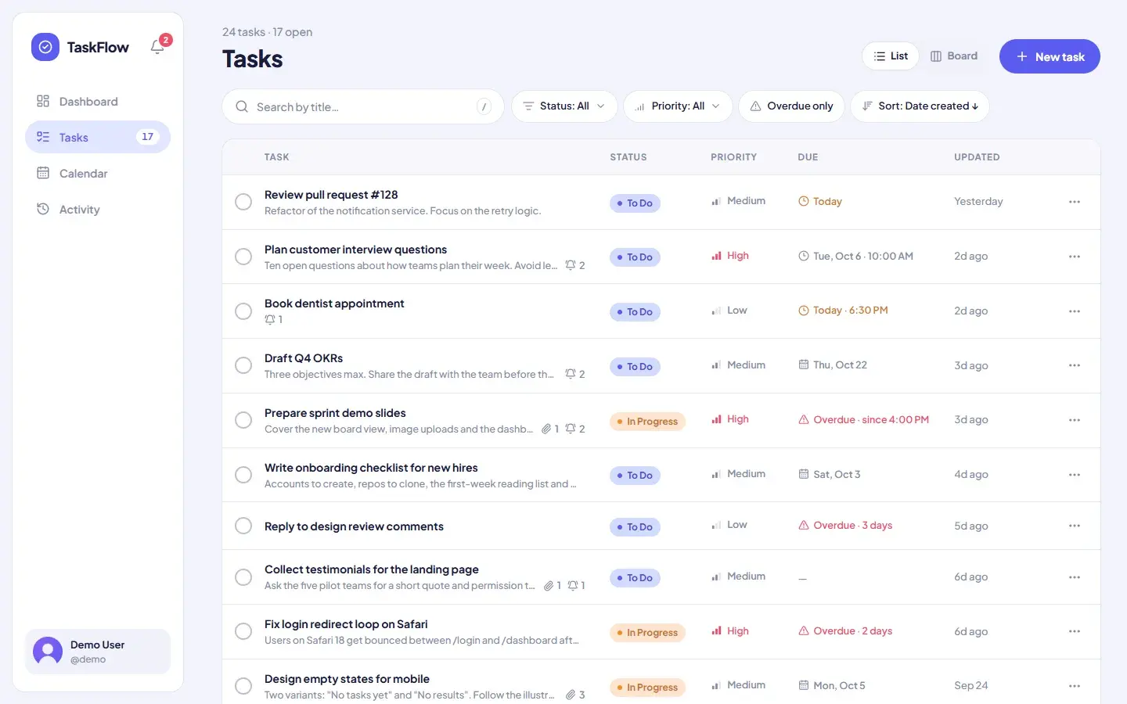Screen dimensions: 1127x704
Task: Mark Book dentist appointment as complete
Action: pyautogui.click(x=243, y=311)
